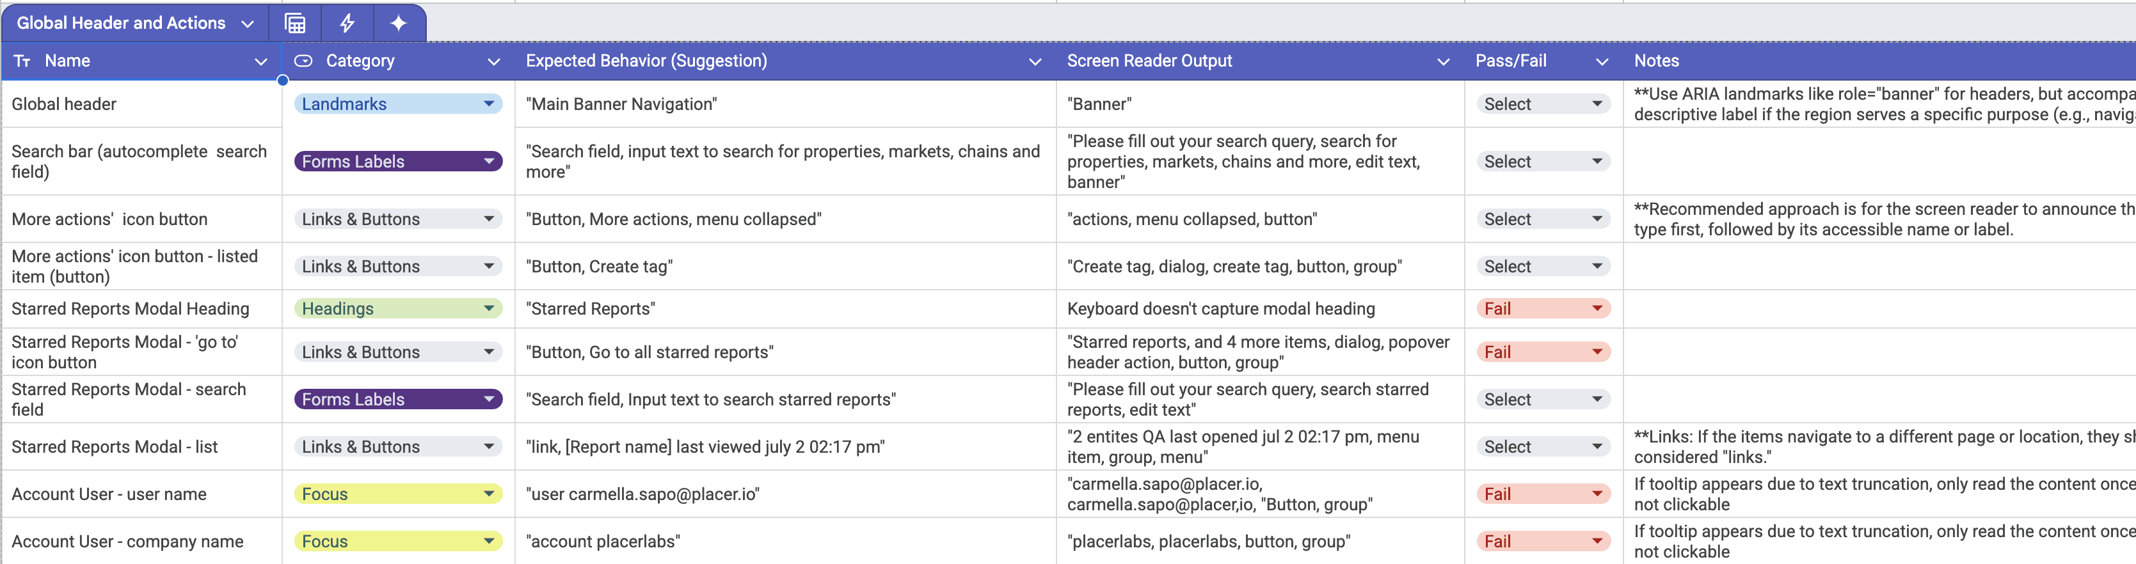This screenshot has width=2136, height=564.
Task: Click the text type icon beside Name
Action: coord(22,61)
